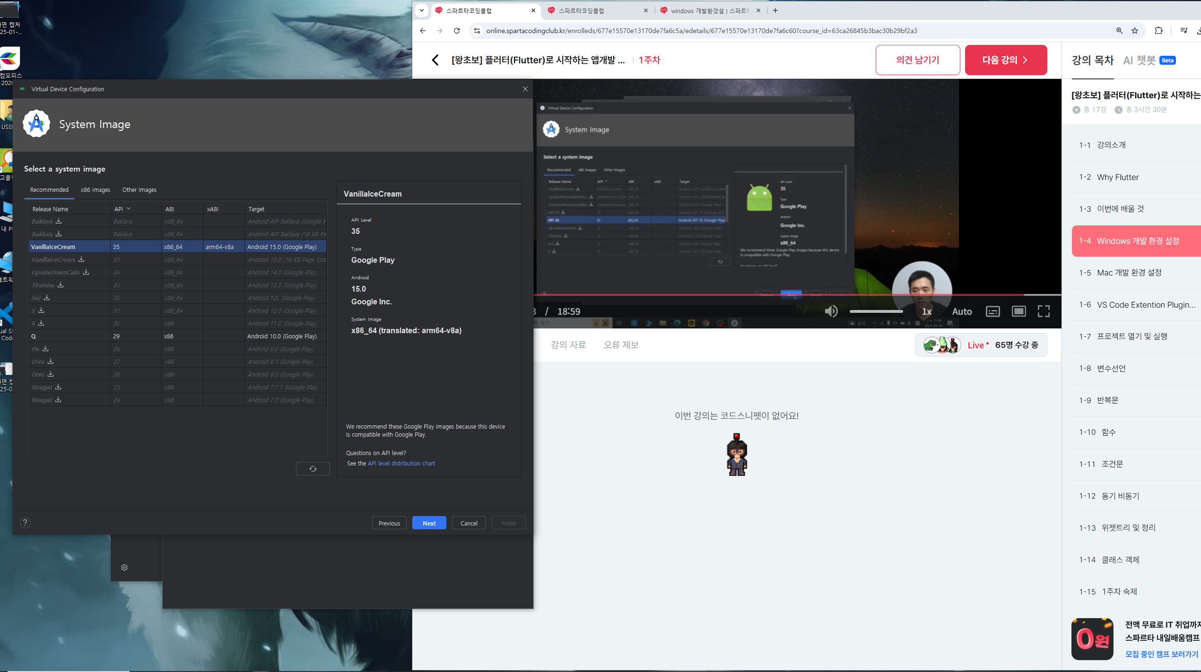Download the UpsideDownCake system image
The width and height of the screenshot is (1201, 672).
click(x=86, y=272)
